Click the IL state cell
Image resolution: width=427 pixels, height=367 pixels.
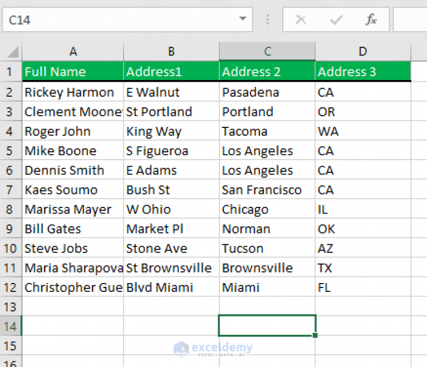[363, 209]
